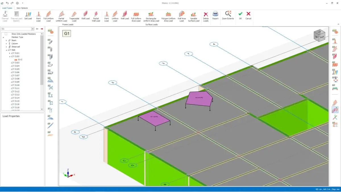The width and height of the screenshot is (341, 192).
Task: Select Rectangular Uniform Area Load
Action: (151, 16)
